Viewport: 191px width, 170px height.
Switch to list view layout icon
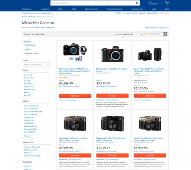pos(162,34)
